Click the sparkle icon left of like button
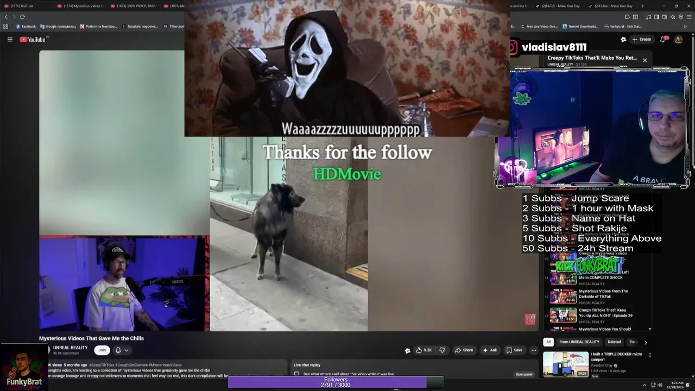 click(x=407, y=350)
